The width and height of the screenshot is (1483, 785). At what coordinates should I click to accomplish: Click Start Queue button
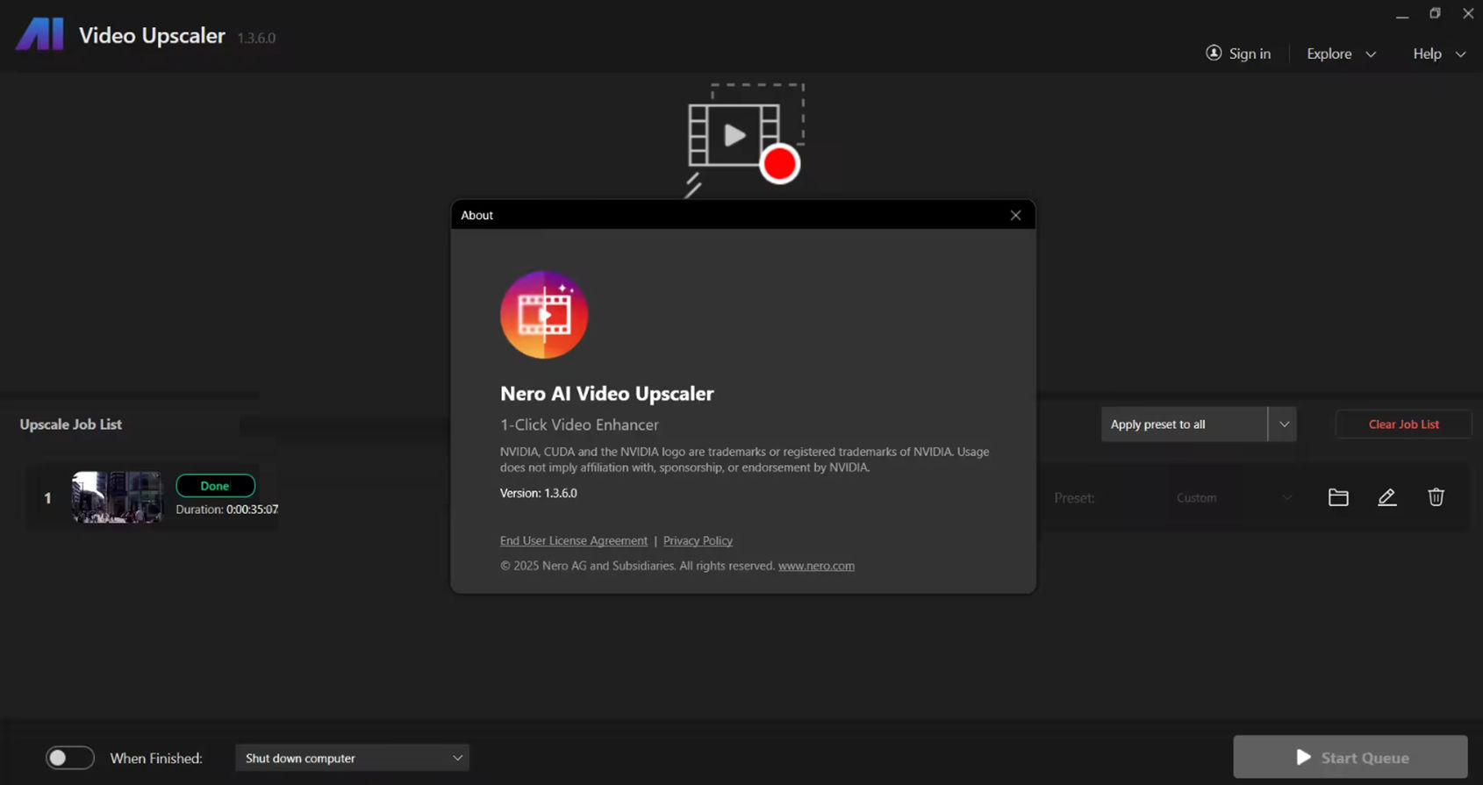(1350, 757)
